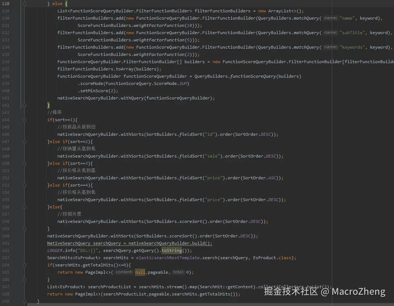Place the cursor on the LOGGER identifier
The height and width of the screenshot is (306, 394).
55,250
